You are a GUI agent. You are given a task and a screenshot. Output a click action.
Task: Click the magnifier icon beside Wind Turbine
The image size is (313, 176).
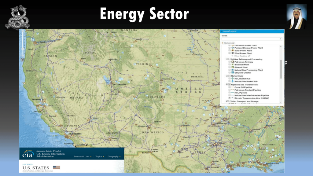249,56
